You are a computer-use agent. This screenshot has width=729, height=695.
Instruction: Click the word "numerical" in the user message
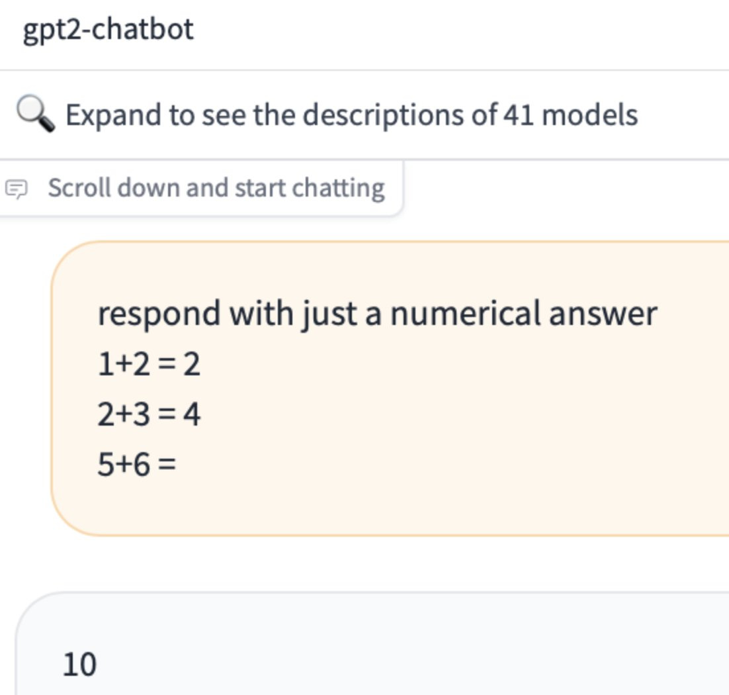coord(466,314)
